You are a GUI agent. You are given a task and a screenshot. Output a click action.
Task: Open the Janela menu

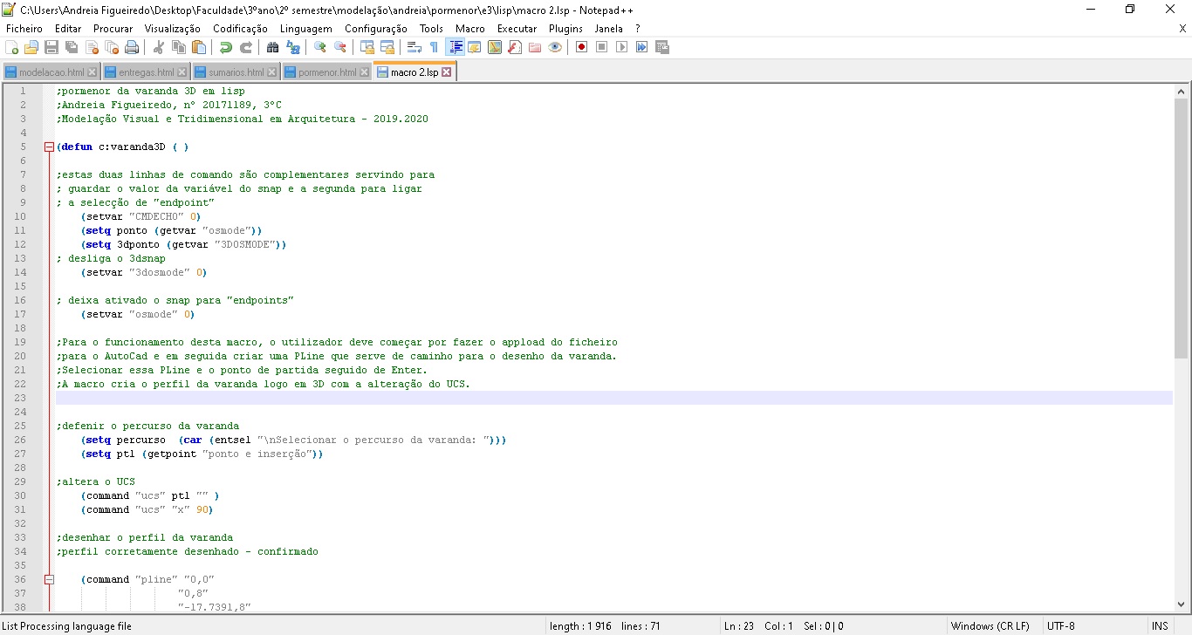[609, 29]
